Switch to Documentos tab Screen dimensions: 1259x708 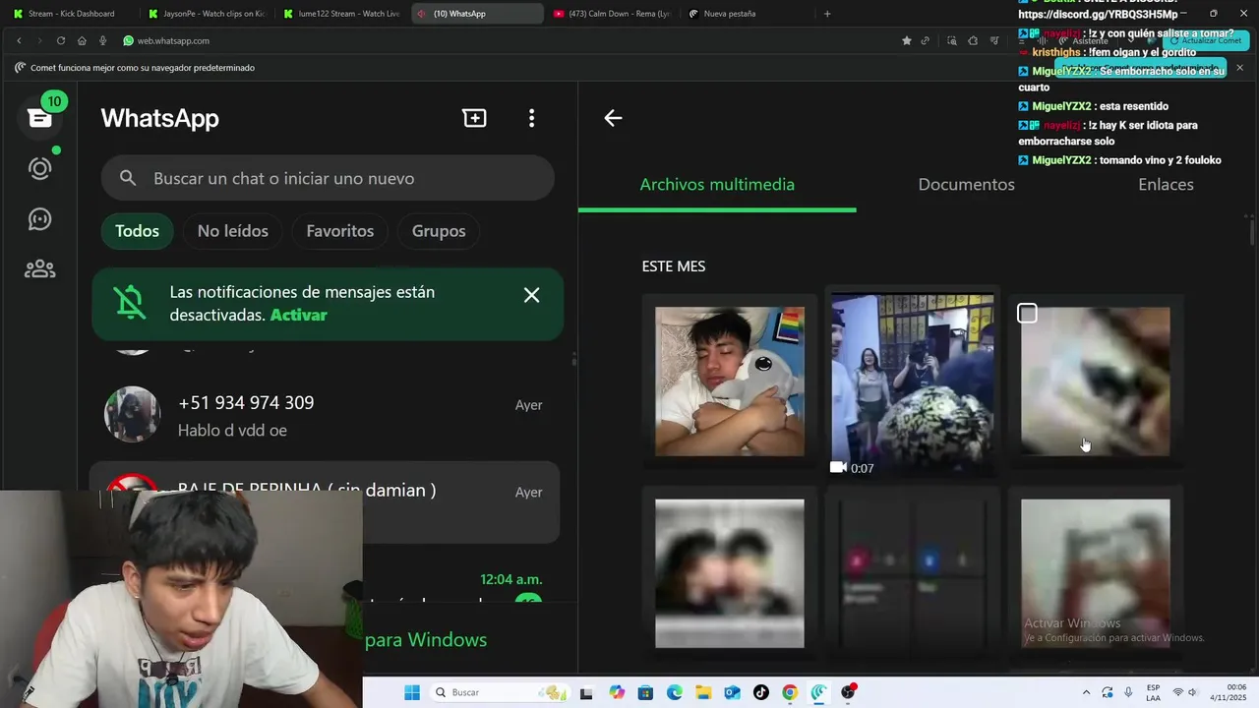coord(966,185)
